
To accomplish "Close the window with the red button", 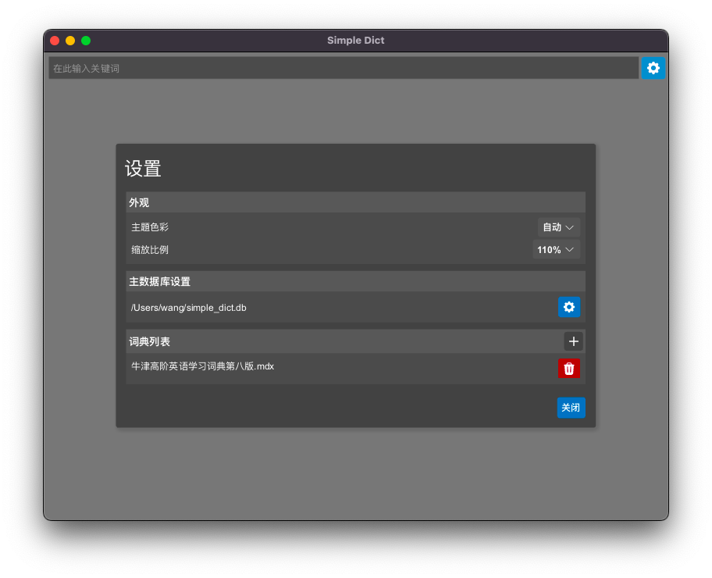I will 55,41.
